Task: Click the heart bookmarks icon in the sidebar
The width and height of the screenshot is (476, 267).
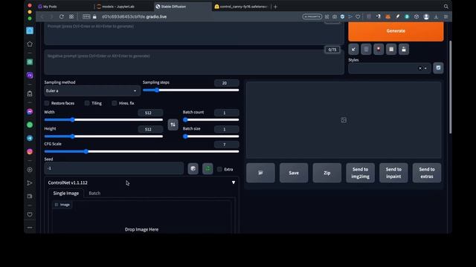Action: [30, 214]
